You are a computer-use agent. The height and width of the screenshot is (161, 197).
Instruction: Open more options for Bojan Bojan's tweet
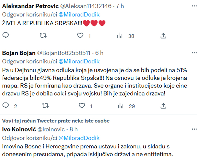(x=194, y=53)
